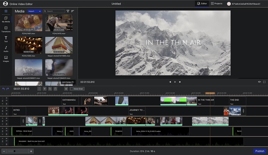Click the Publish button
268x155 pixels.
point(260,151)
